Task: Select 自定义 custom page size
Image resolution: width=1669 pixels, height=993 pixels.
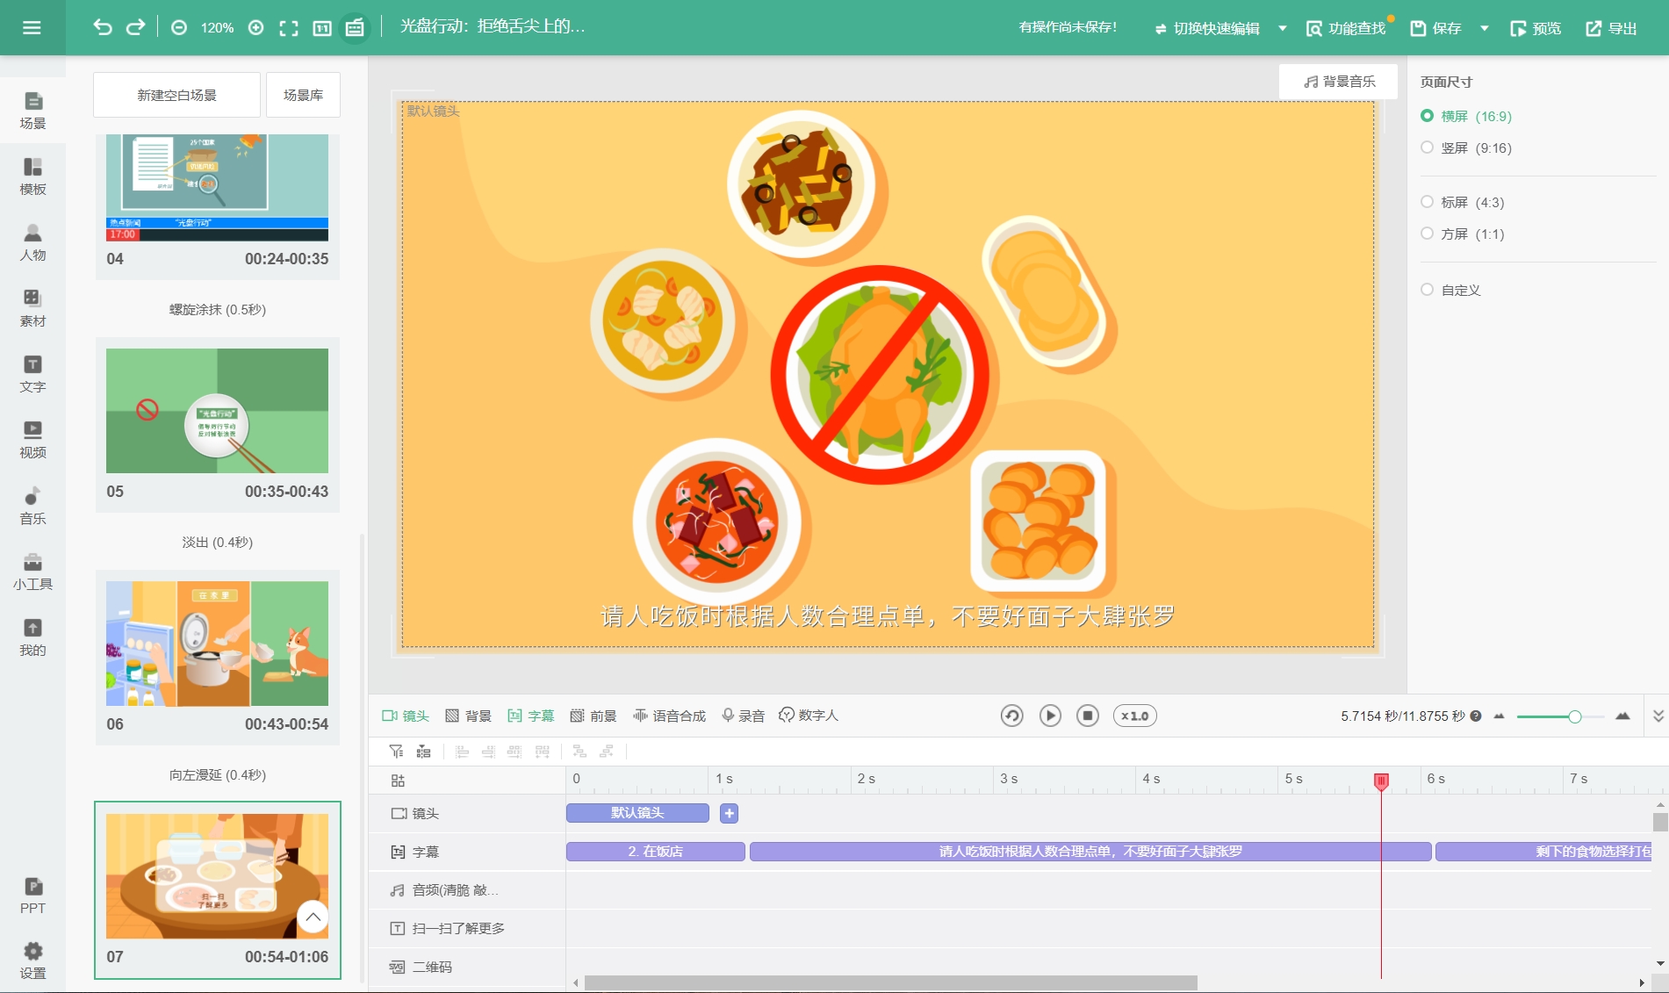Action: [1451, 290]
